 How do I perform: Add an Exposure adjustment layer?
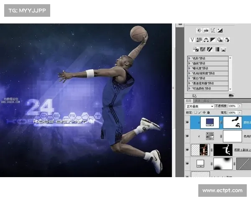pos(220,30)
